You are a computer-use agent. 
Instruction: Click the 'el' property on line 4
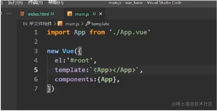tap(58, 61)
